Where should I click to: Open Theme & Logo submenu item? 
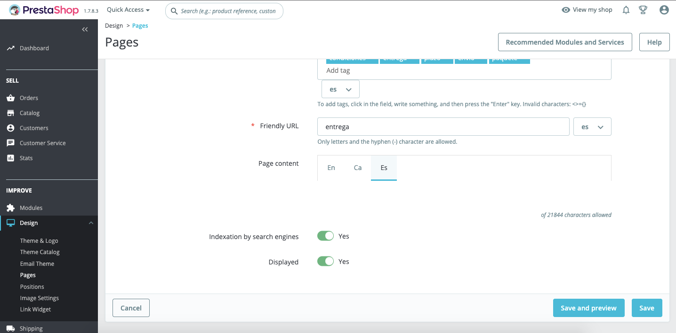[x=39, y=240]
